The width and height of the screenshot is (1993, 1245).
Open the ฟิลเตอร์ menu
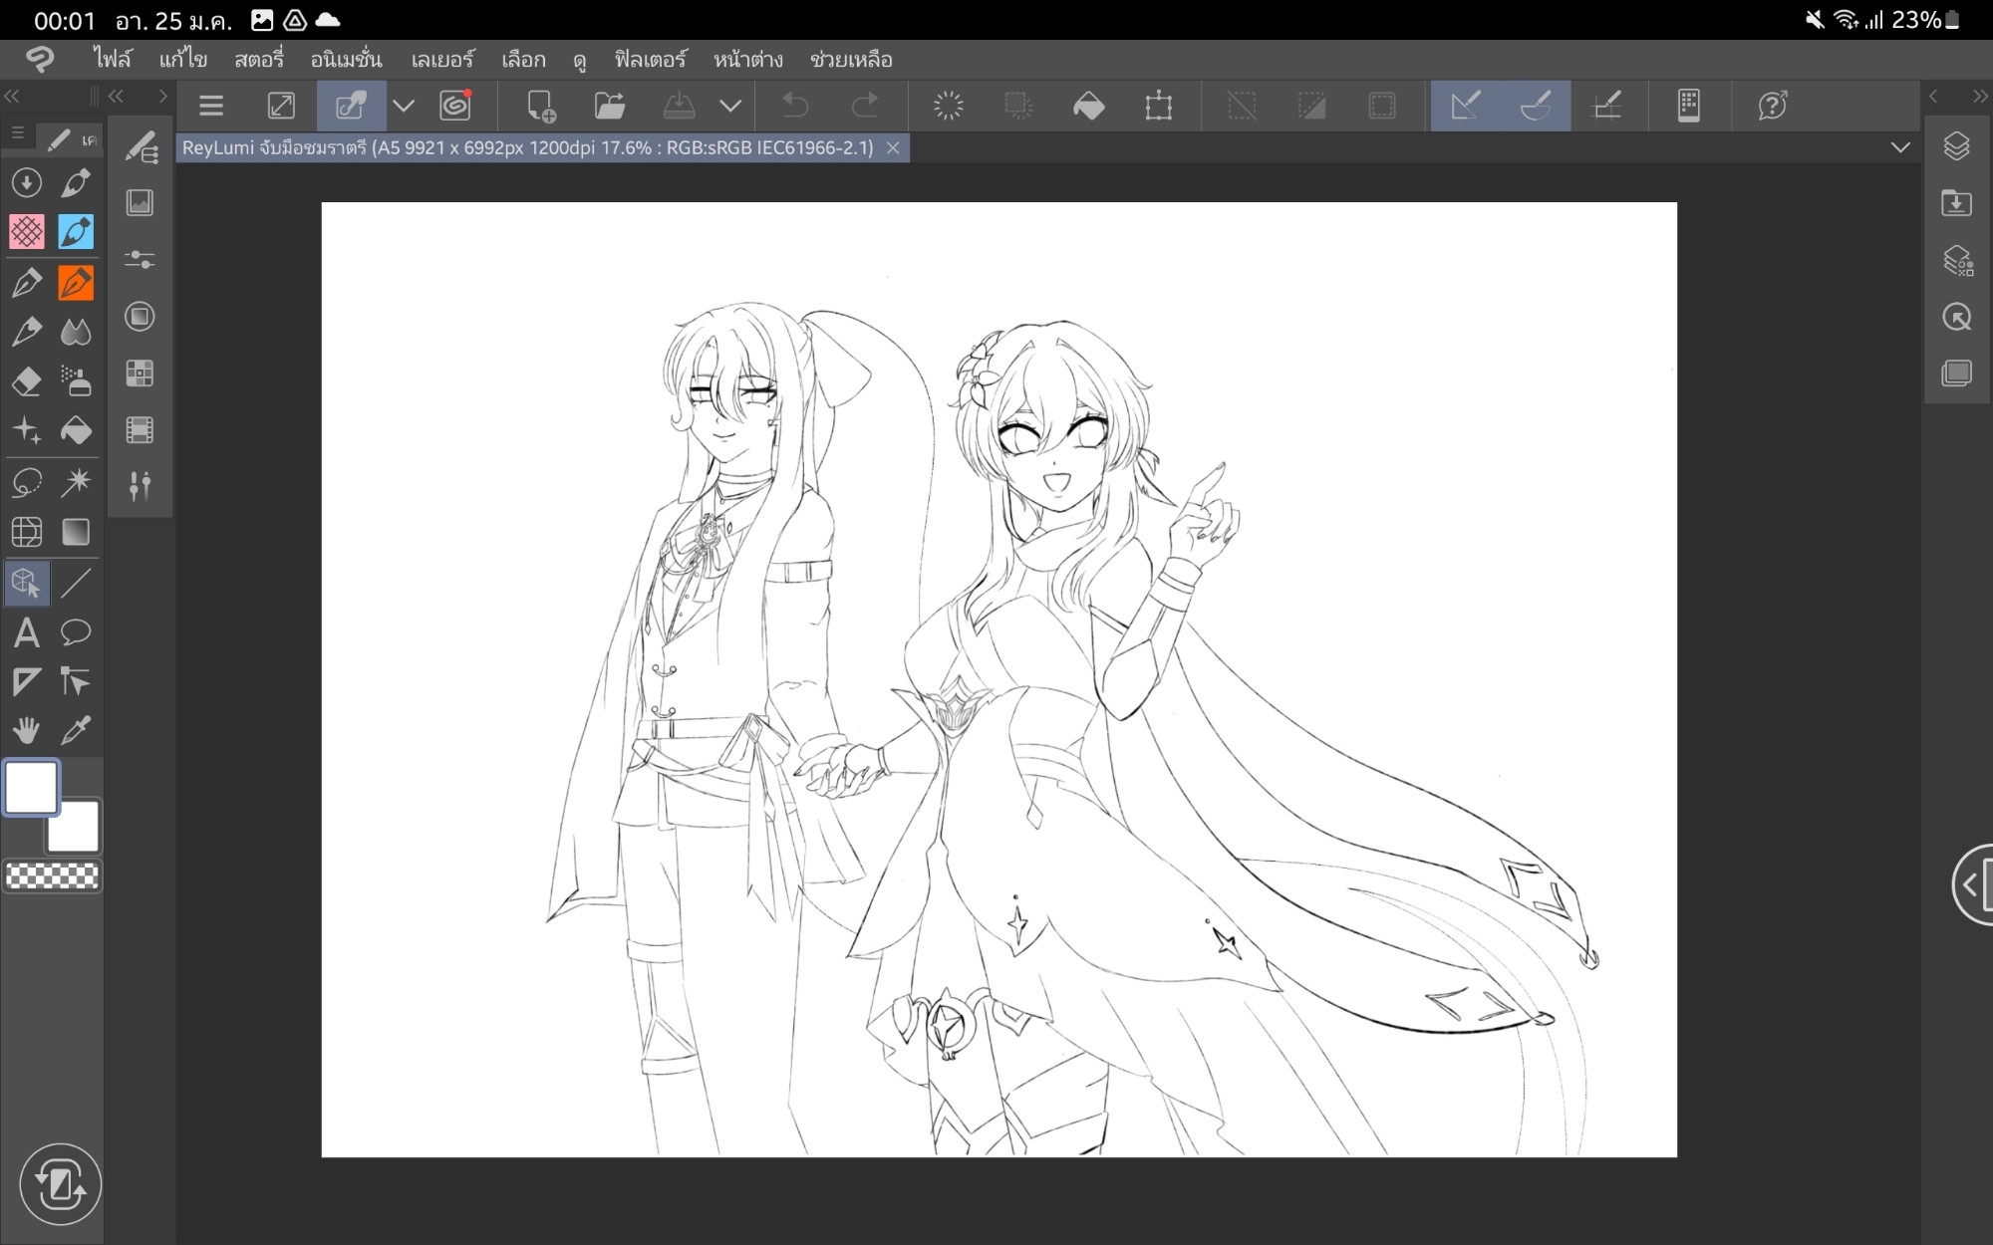click(650, 60)
